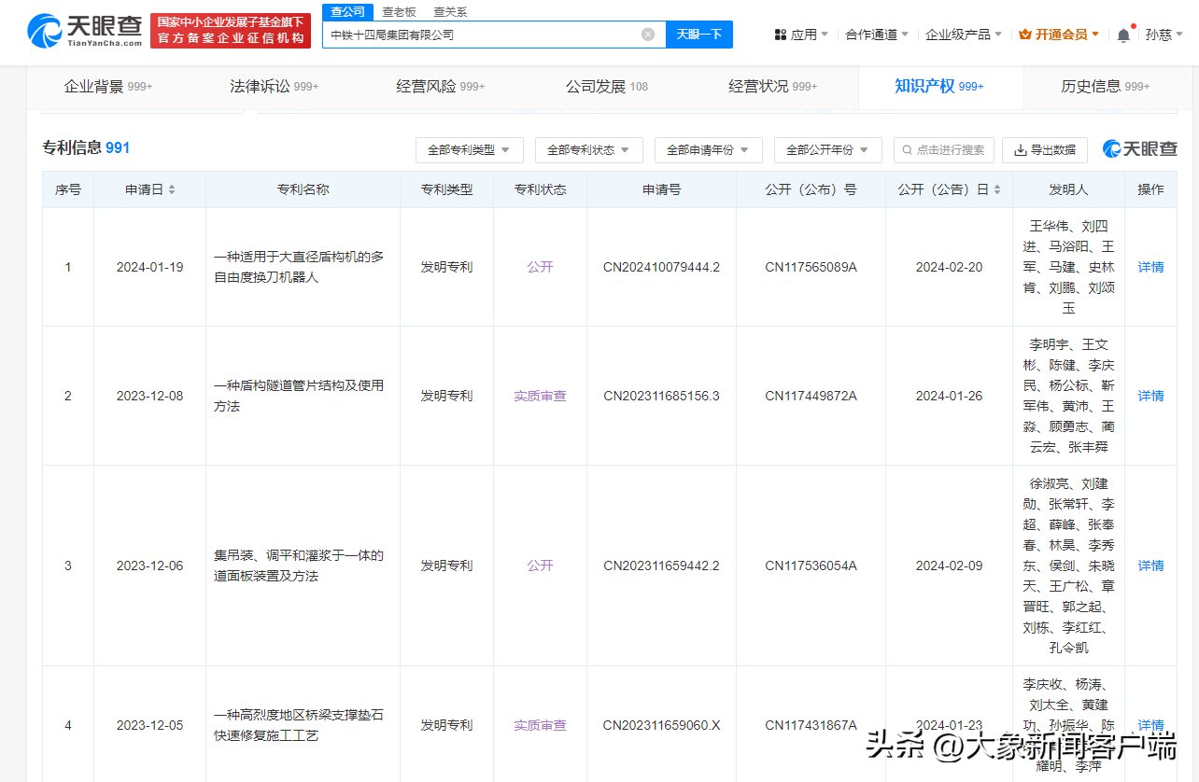The width and height of the screenshot is (1199, 782).
Task: Click the 应用 grid icon
Action: click(x=781, y=35)
